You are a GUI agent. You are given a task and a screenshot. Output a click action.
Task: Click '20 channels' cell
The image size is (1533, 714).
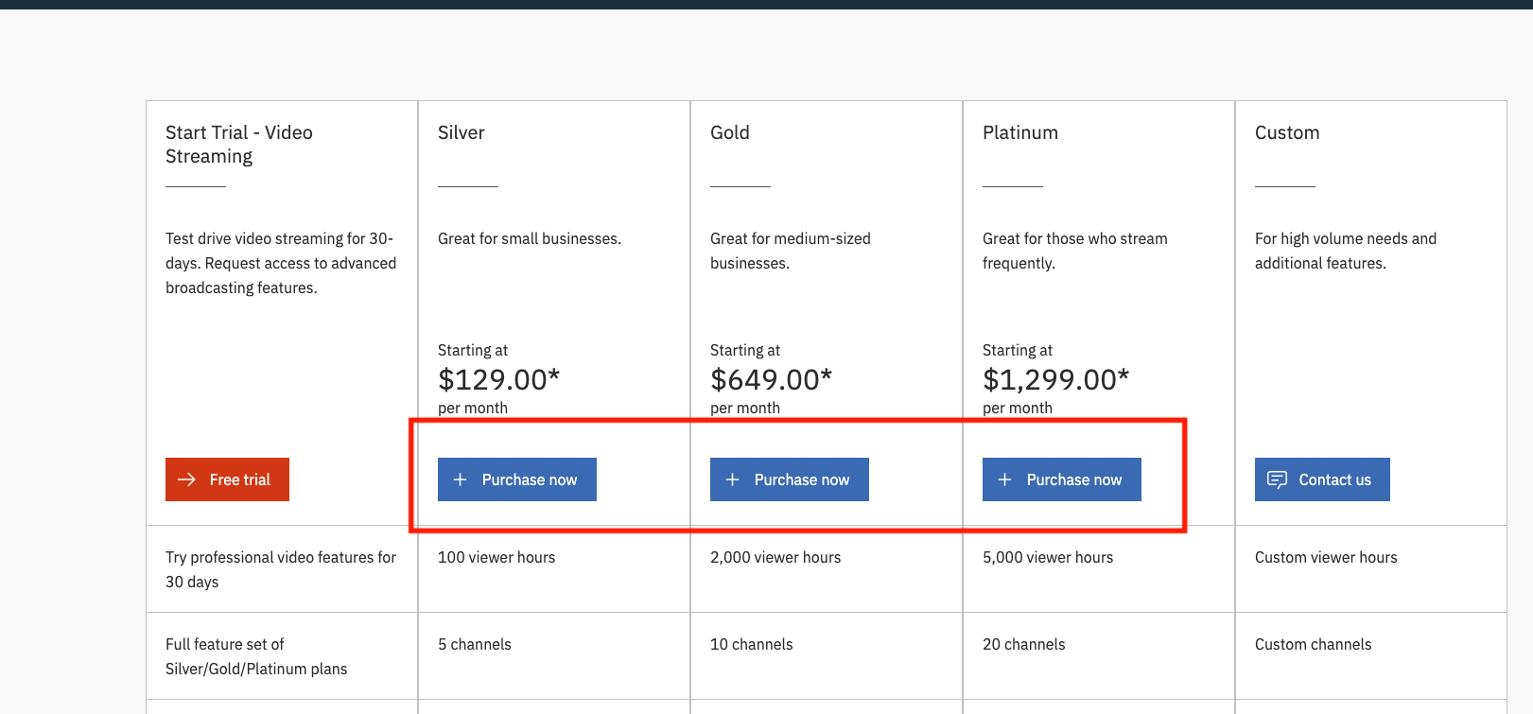click(1099, 655)
